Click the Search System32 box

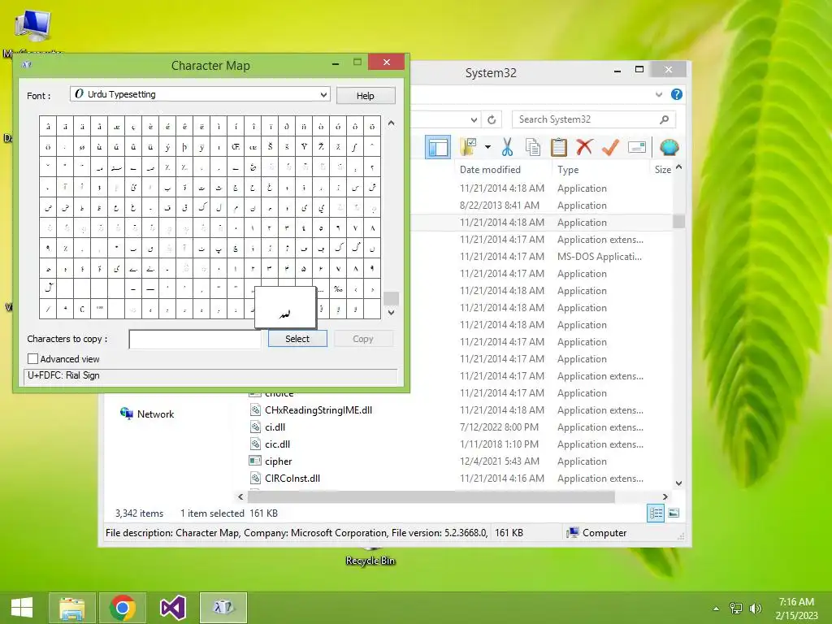[x=594, y=119]
